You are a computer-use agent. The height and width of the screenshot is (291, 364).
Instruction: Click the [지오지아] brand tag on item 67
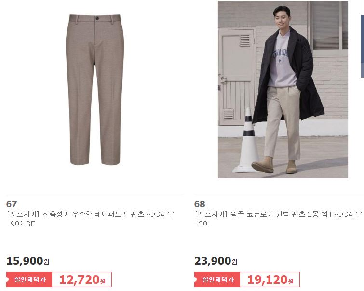pyautogui.click(x=23, y=214)
